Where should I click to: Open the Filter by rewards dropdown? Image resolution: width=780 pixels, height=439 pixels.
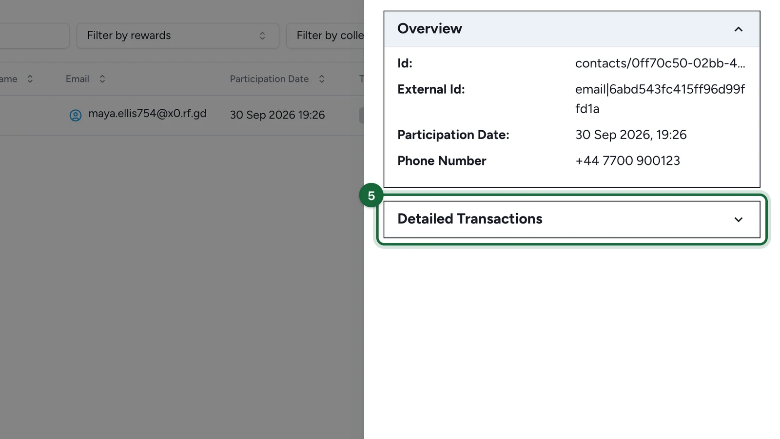click(177, 36)
